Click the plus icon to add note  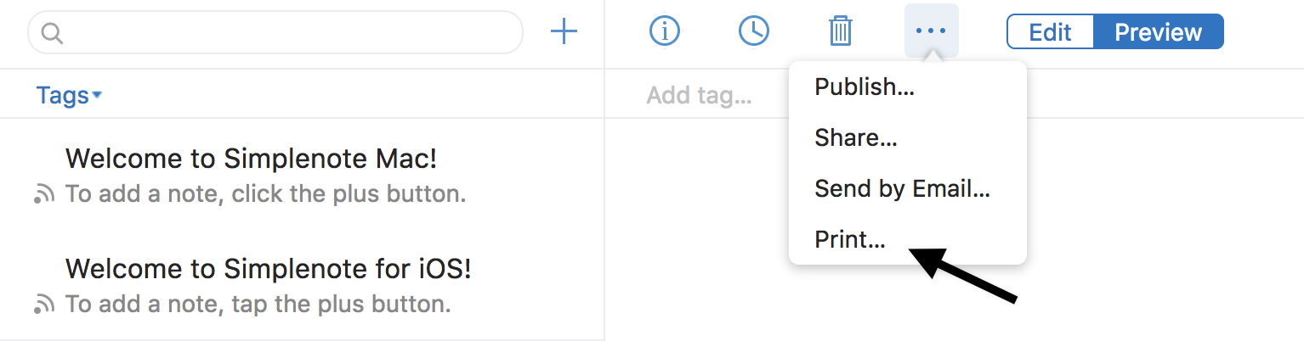click(x=564, y=32)
